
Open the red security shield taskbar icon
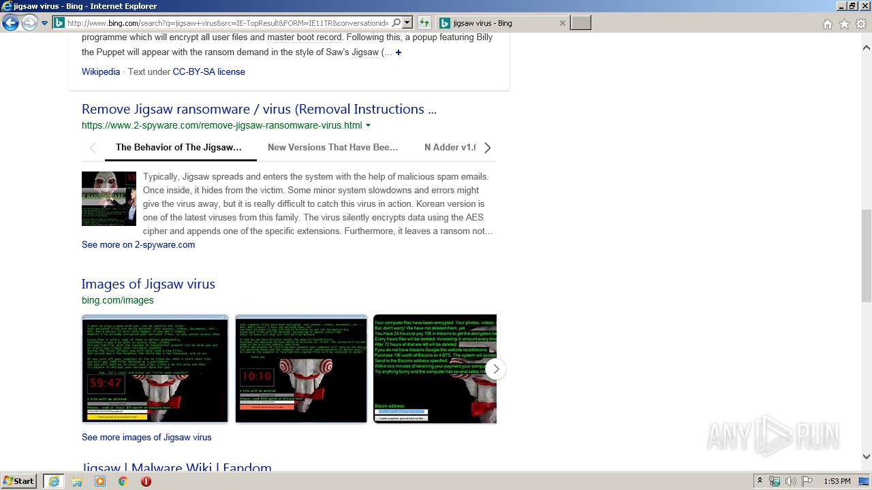tap(146, 481)
